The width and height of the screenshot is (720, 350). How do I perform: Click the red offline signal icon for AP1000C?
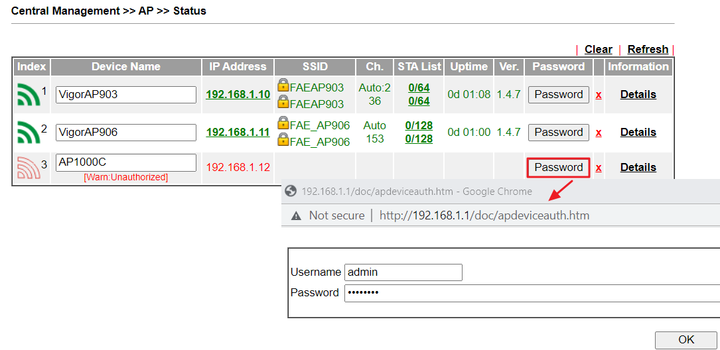29,168
